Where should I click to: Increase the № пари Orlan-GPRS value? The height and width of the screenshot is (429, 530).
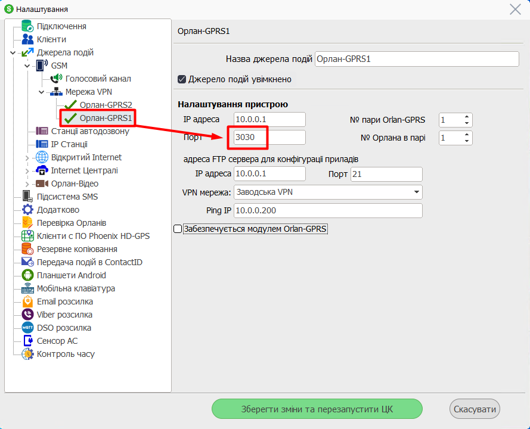467,117
